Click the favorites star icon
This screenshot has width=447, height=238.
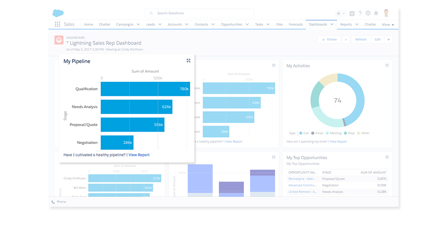pos(339,13)
